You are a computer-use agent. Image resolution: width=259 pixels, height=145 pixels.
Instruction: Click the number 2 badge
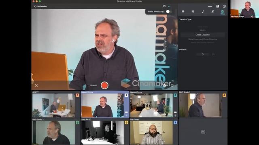pos(126,95)
